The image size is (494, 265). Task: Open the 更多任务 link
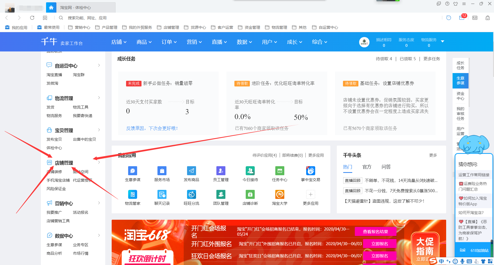click(x=431, y=59)
